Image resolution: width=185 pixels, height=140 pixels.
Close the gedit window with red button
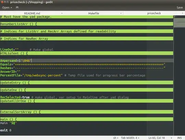[x=2, y=2]
